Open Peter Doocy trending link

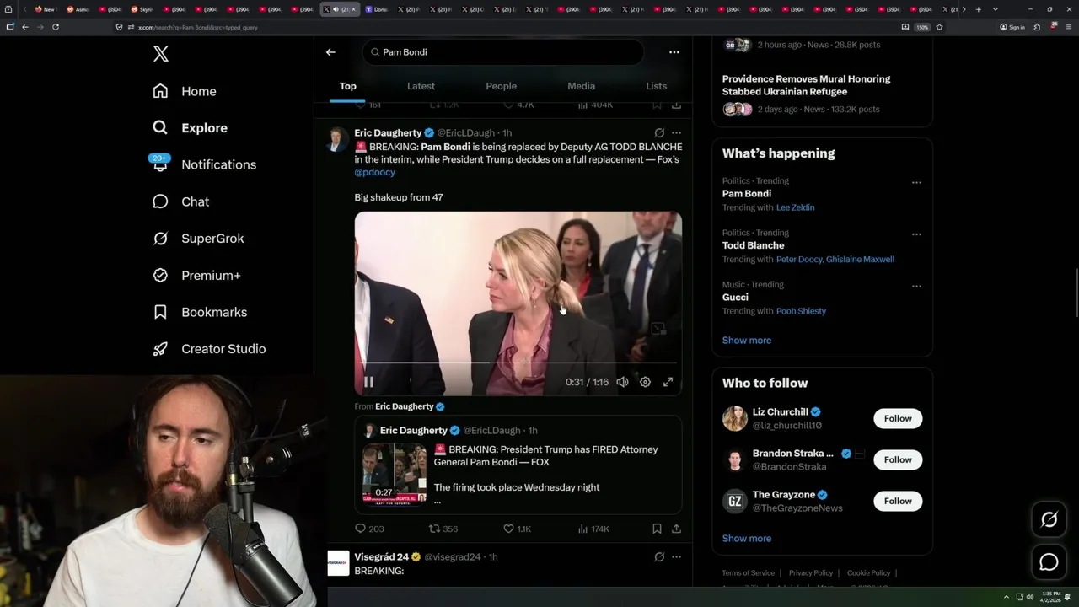coord(799,260)
